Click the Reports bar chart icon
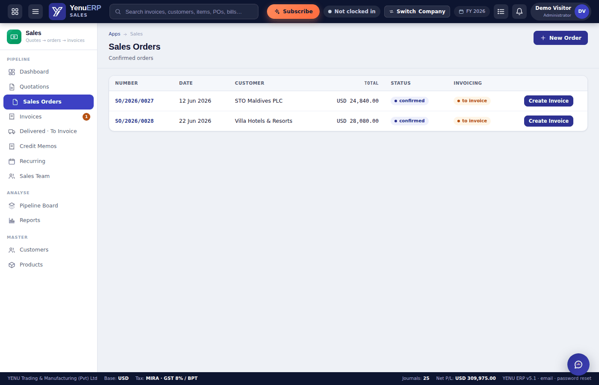Image resolution: width=599 pixels, height=385 pixels. [x=12, y=220]
